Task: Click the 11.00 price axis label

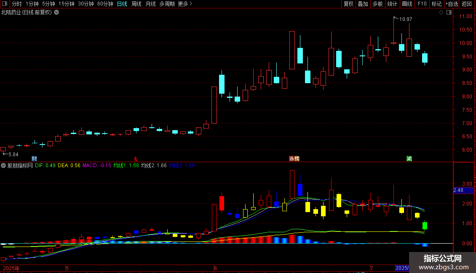Action: 465,16
